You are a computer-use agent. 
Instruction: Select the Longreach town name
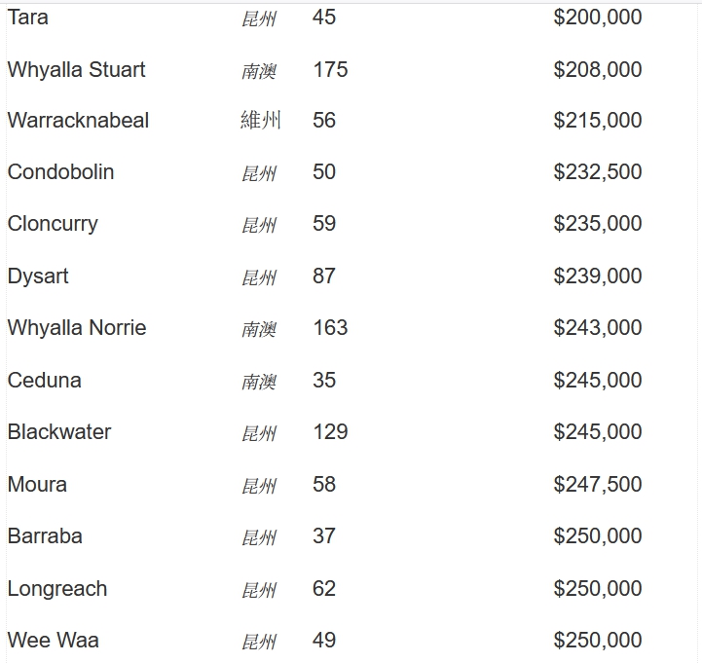click(x=57, y=589)
